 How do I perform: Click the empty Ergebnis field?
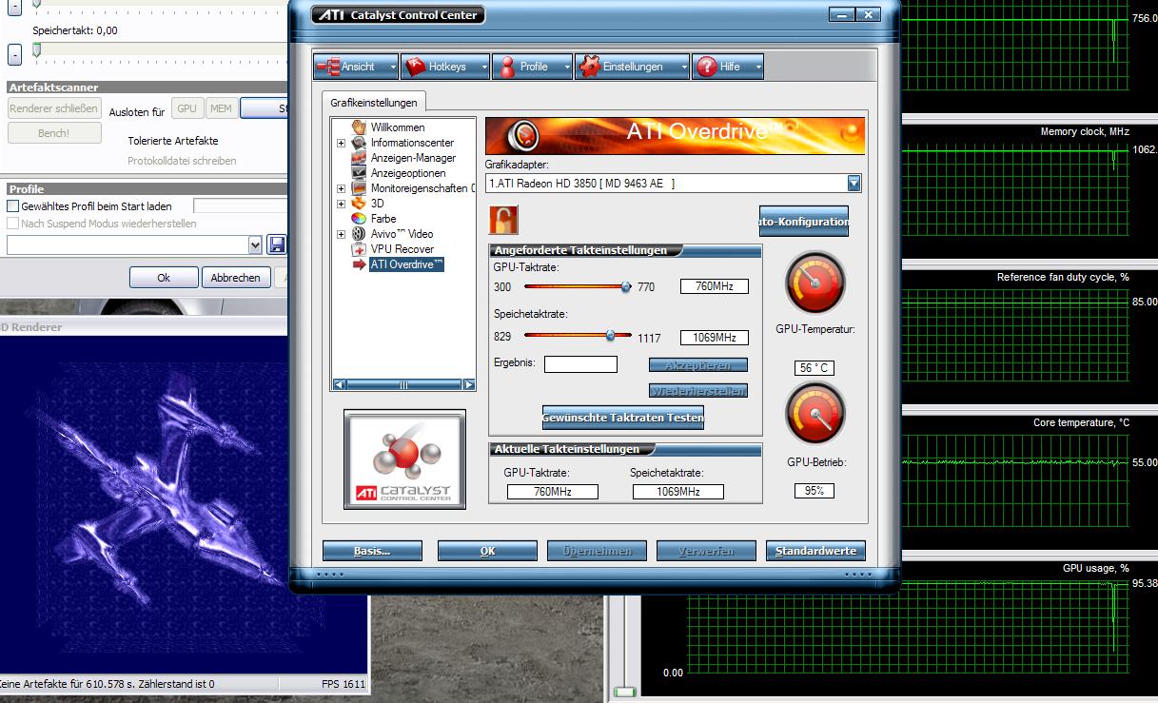click(x=580, y=364)
